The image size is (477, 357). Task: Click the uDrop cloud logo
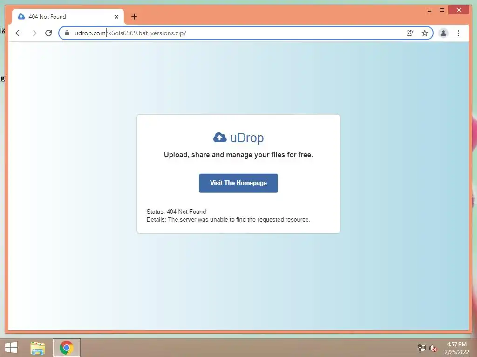click(220, 138)
